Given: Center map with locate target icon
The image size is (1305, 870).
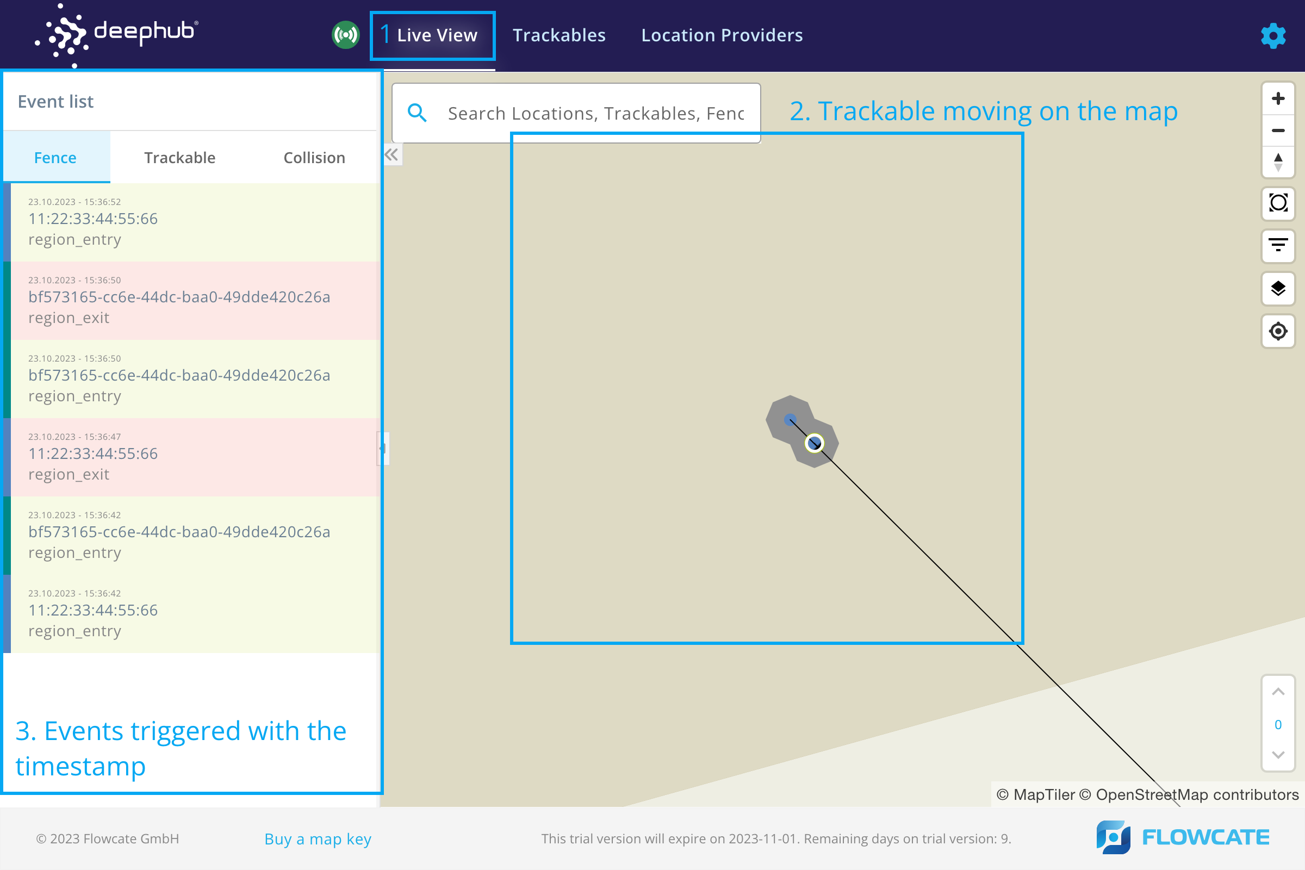Looking at the screenshot, I should point(1278,331).
